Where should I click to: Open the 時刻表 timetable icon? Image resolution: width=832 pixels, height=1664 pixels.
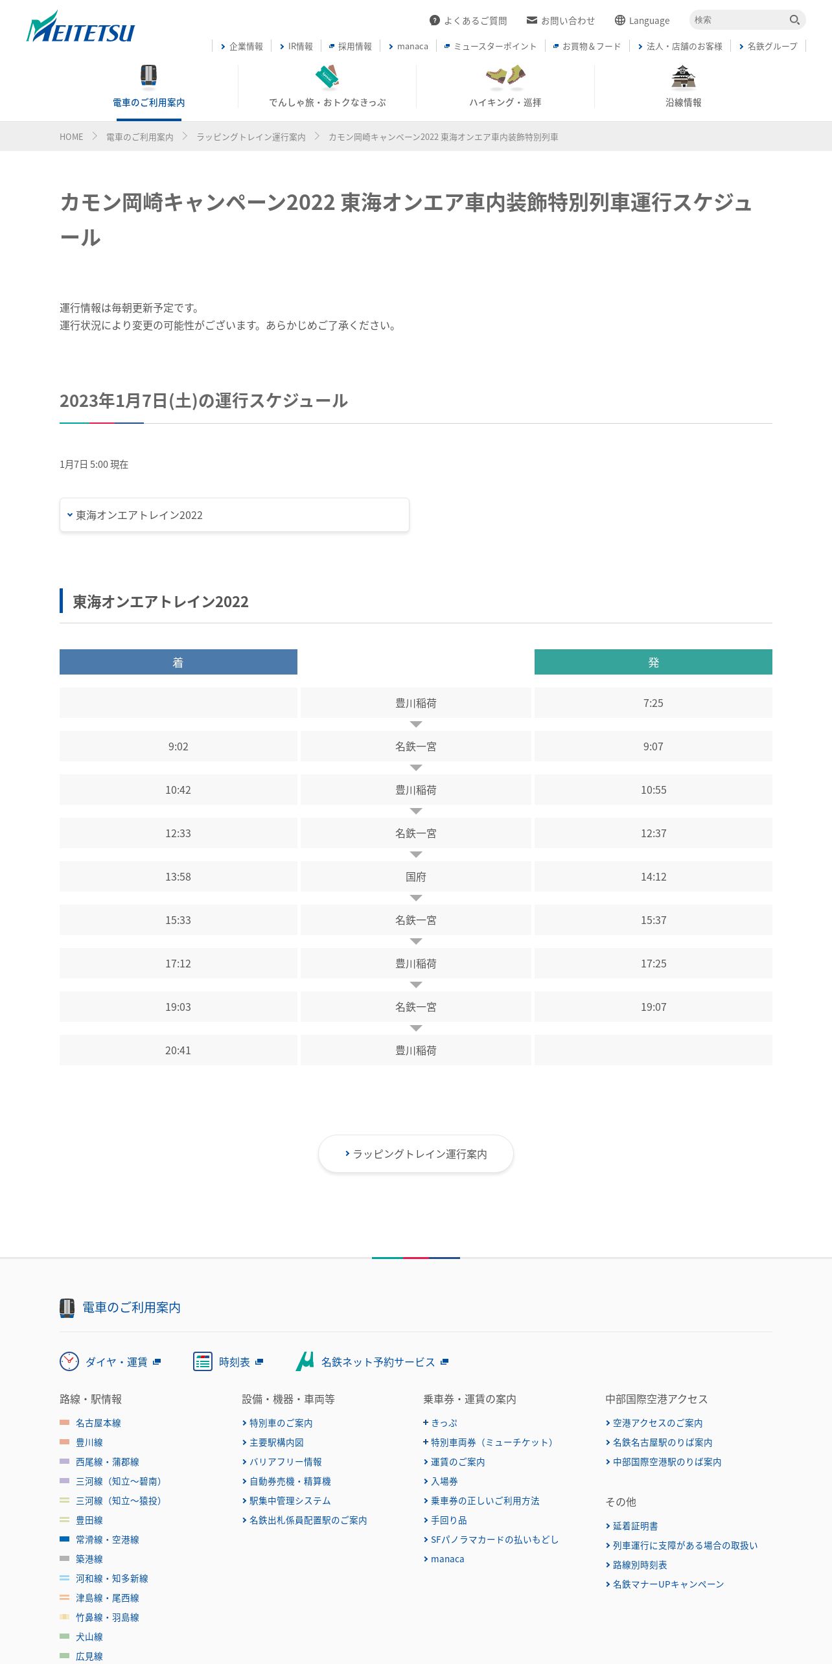203,1361
